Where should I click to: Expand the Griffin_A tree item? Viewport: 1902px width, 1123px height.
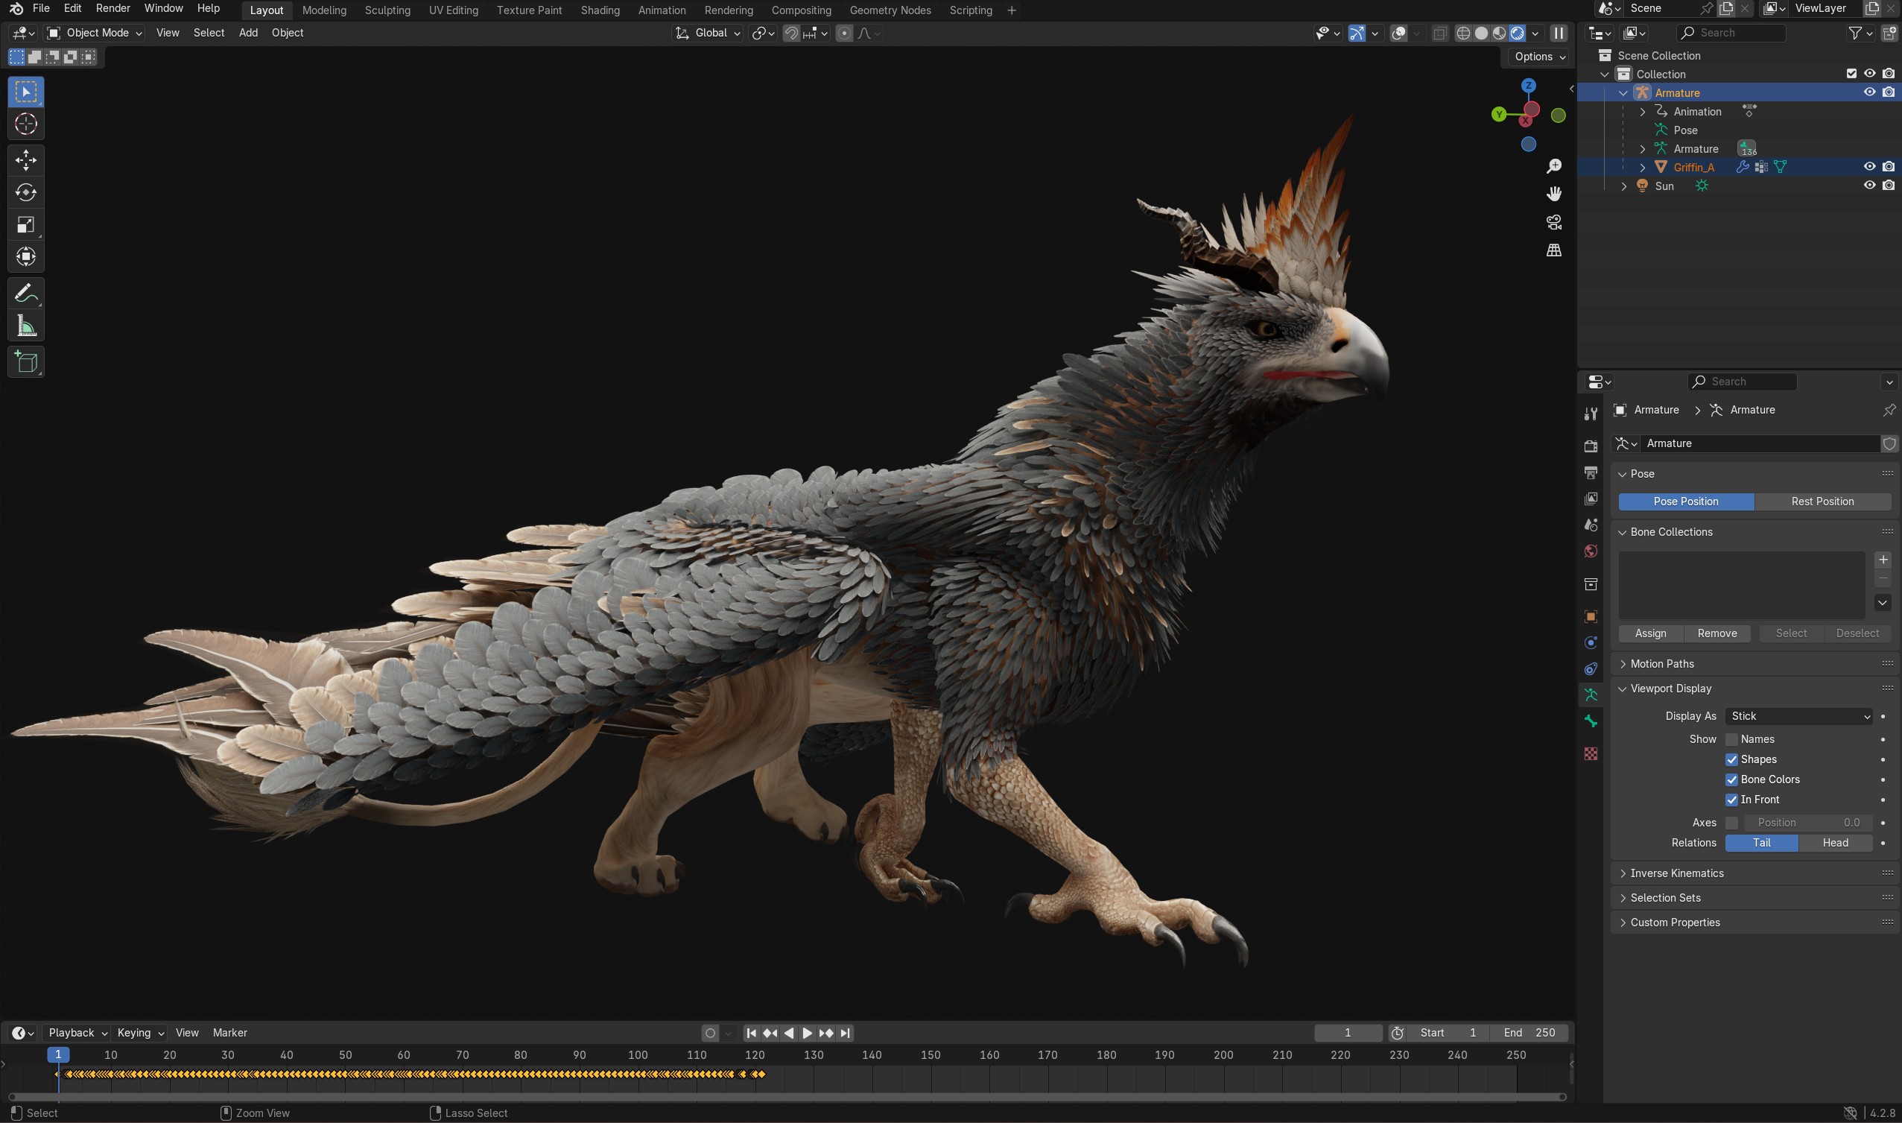[x=1643, y=167]
